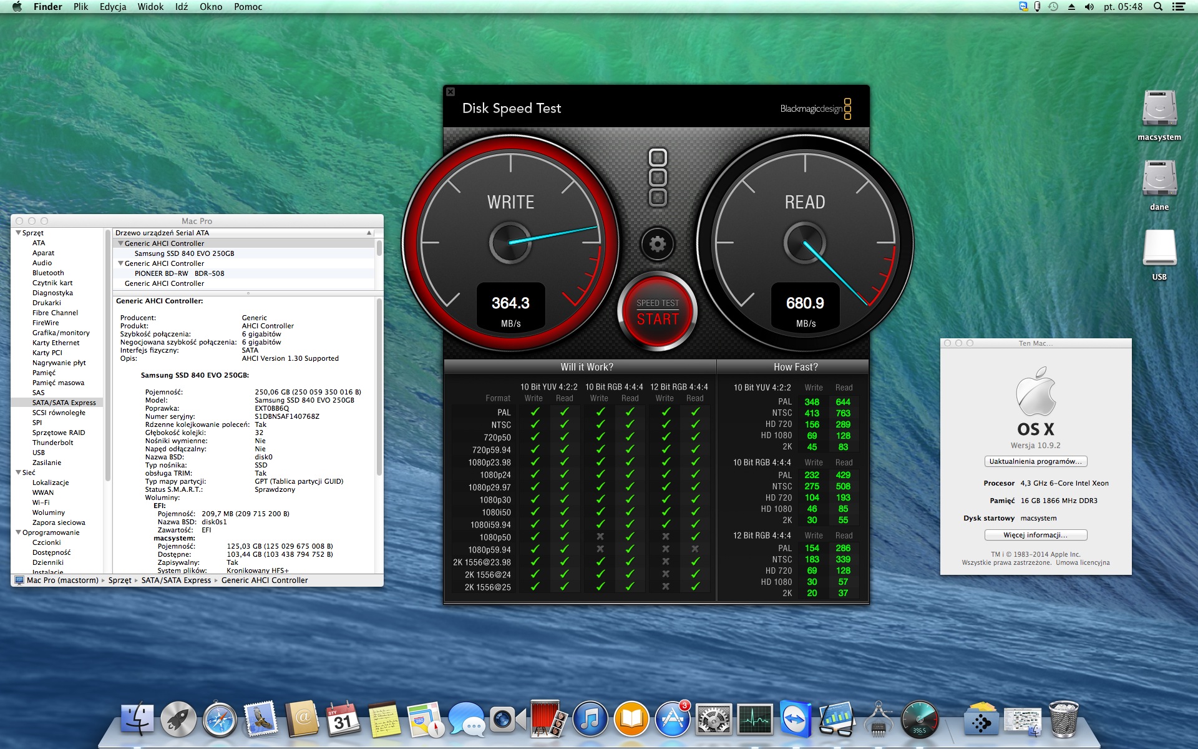Open FaceTime from the Dock
1198x749 pixels.
[x=508, y=720]
